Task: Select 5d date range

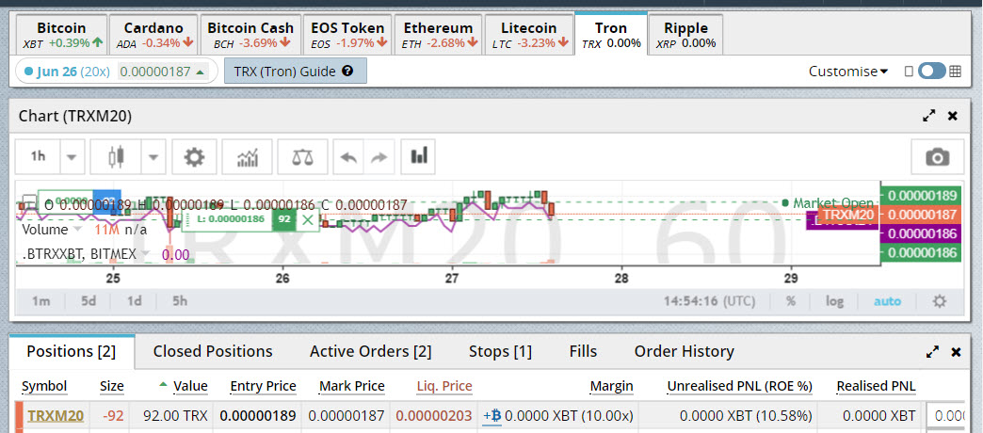Action: click(89, 301)
